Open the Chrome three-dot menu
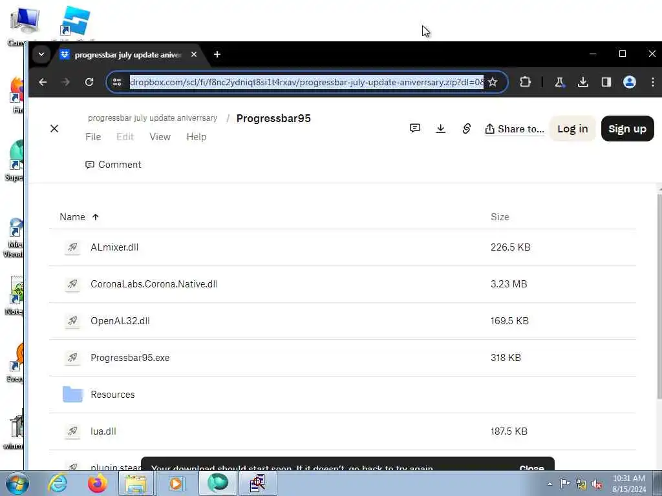Screen dimensions: 662x496 653,82
